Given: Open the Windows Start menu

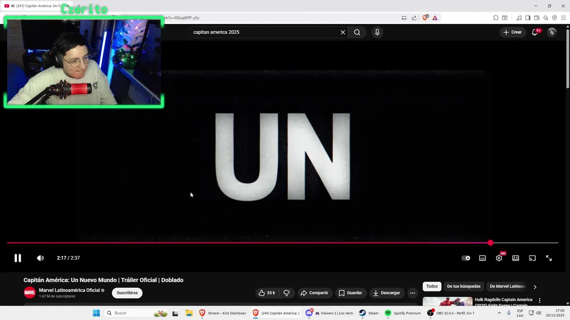Looking at the screenshot, I should (x=96, y=313).
